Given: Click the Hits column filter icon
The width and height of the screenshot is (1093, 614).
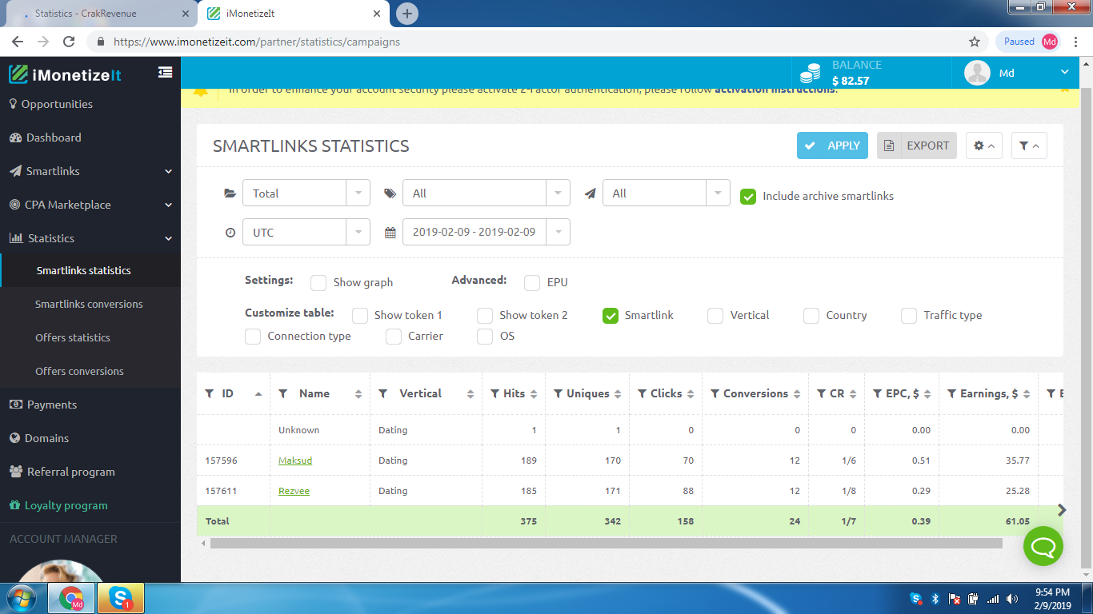Looking at the screenshot, I should [495, 393].
